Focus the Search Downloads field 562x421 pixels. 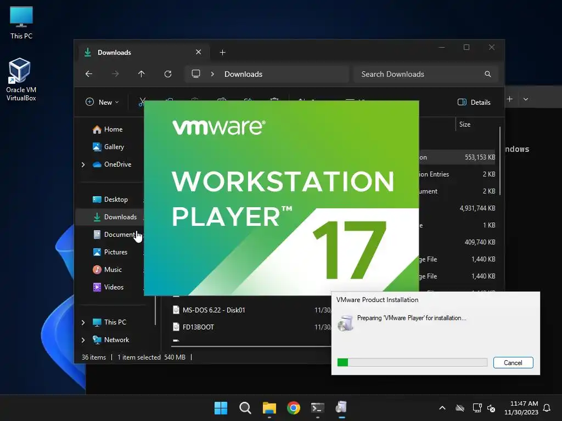click(x=425, y=74)
